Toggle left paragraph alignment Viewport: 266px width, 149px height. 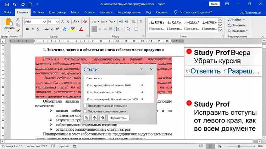click(94, 29)
